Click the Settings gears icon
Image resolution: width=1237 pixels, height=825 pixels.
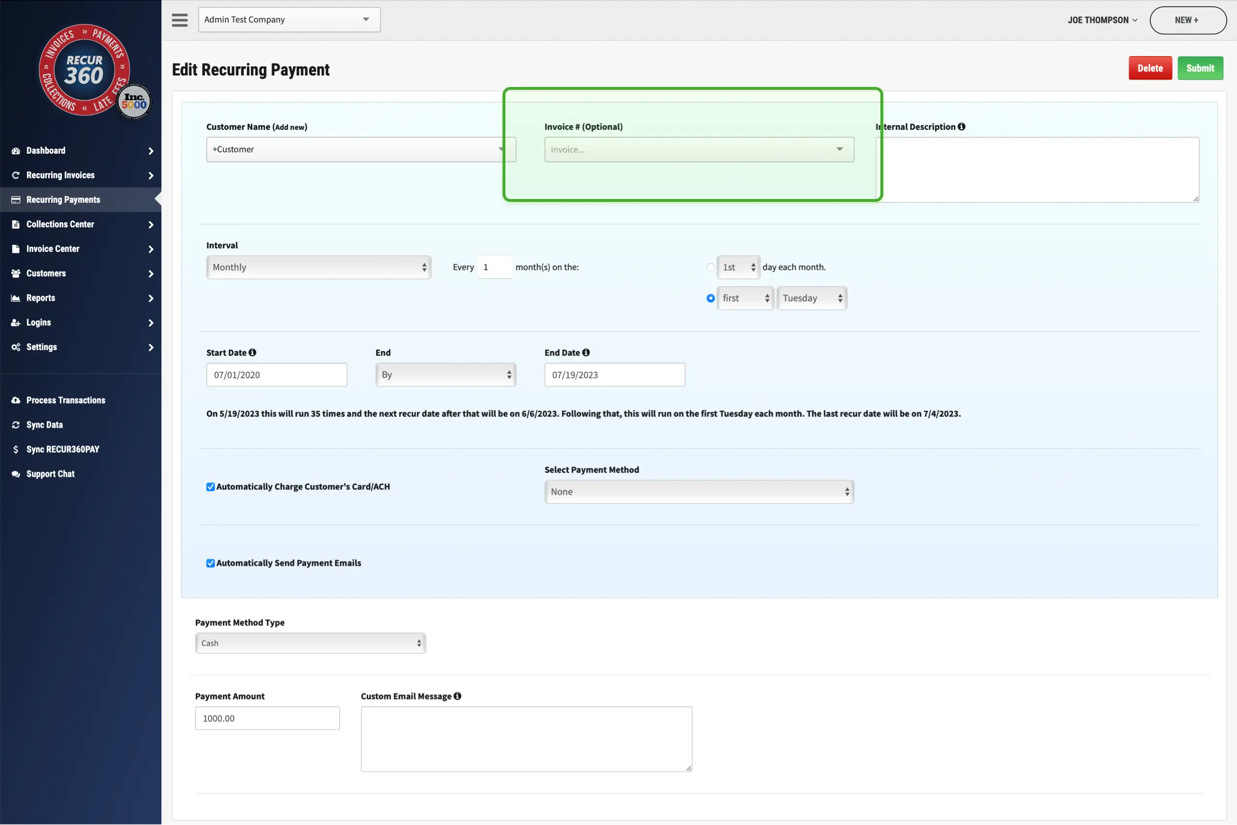(x=16, y=347)
